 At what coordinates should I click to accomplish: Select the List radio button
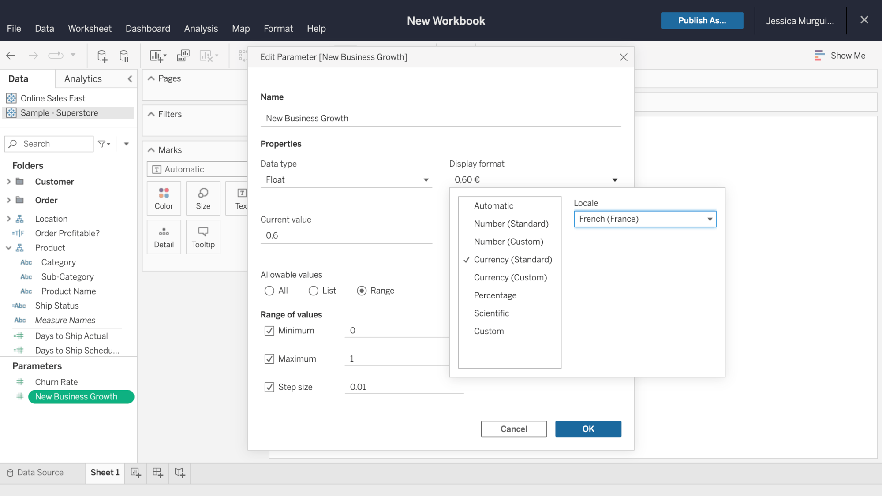[x=313, y=291]
